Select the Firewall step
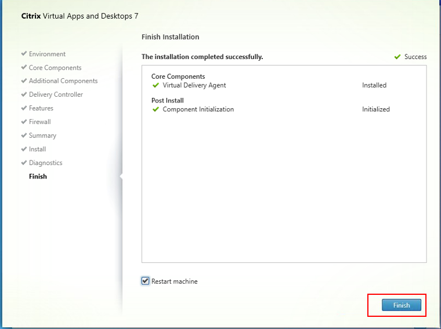This screenshot has height=329, width=441. 40,122
